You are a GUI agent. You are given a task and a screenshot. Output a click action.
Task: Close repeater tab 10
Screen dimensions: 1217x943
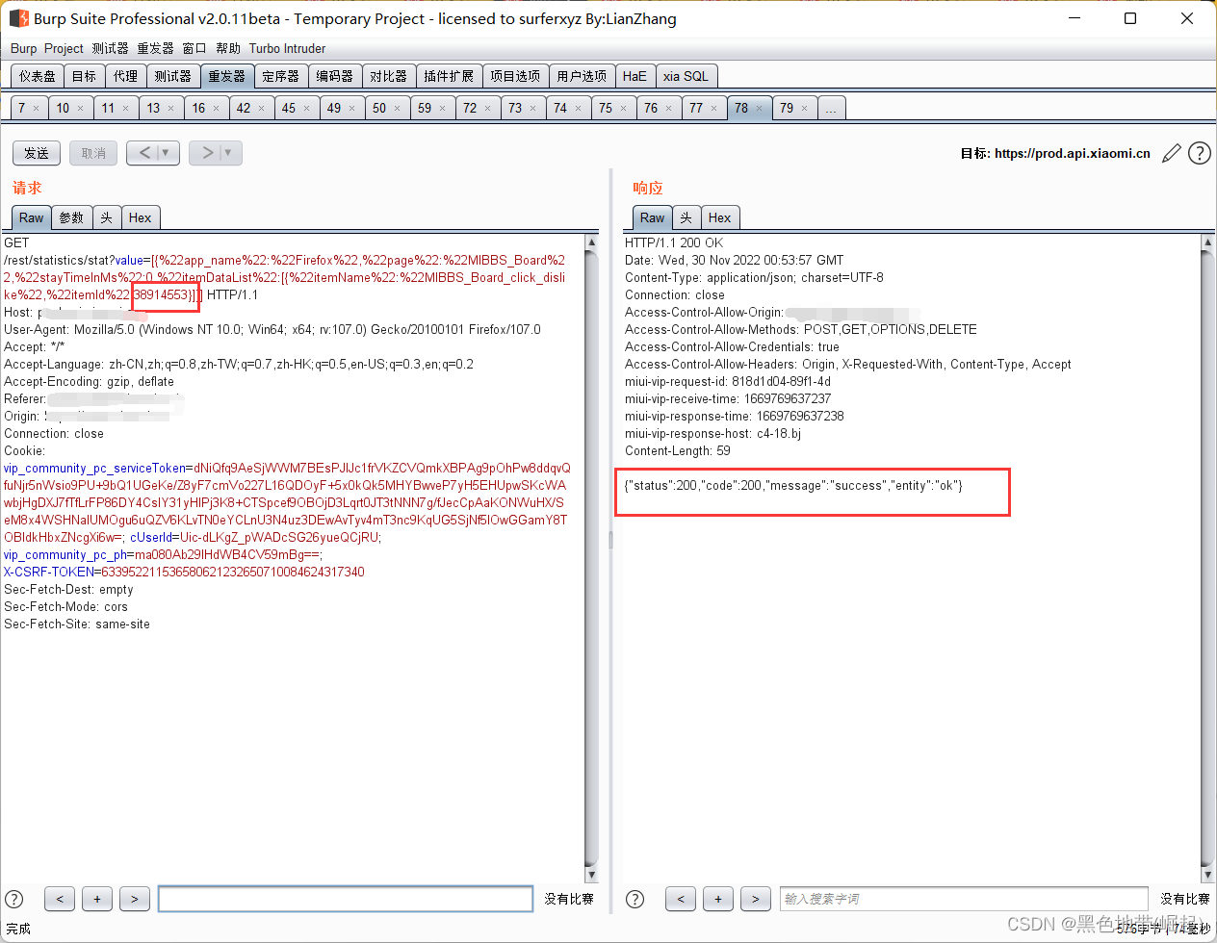[x=80, y=109]
